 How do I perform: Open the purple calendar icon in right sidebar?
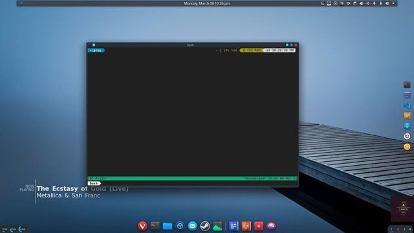pyautogui.click(x=407, y=95)
